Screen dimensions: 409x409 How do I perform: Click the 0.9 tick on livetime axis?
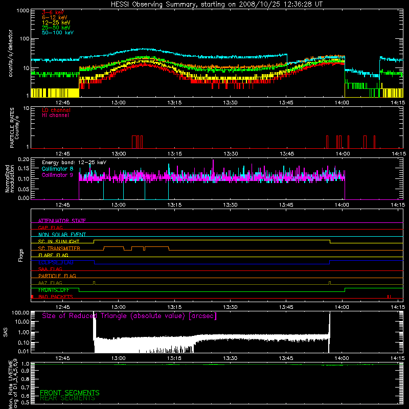25,370
